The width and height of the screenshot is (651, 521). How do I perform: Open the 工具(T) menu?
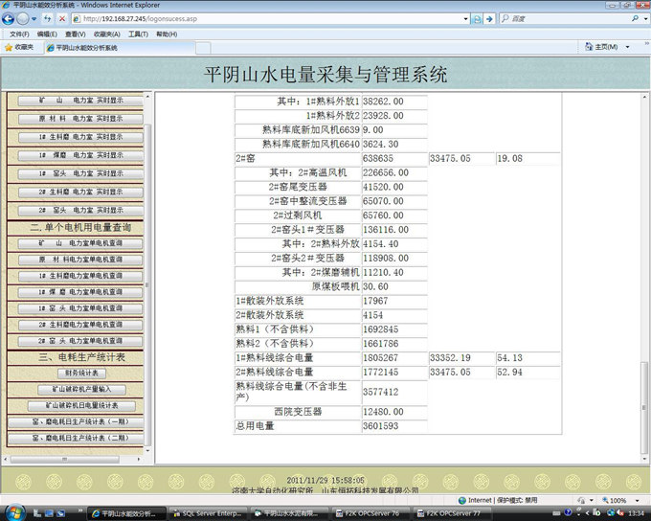(138, 34)
